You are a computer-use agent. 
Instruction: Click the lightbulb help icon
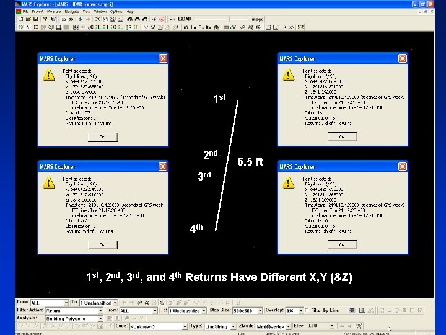click(x=45, y=19)
